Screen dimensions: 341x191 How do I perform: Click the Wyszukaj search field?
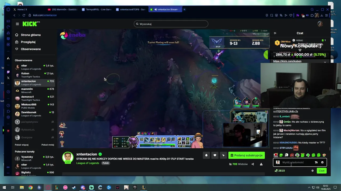171,24
